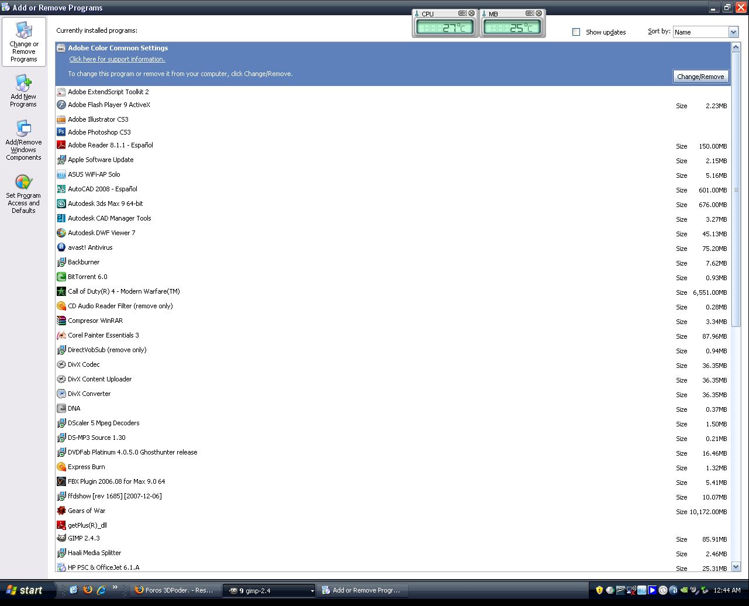The image size is (749, 606).
Task: Click the list scrollbar down arrow
Action: [x=736, y=567]
